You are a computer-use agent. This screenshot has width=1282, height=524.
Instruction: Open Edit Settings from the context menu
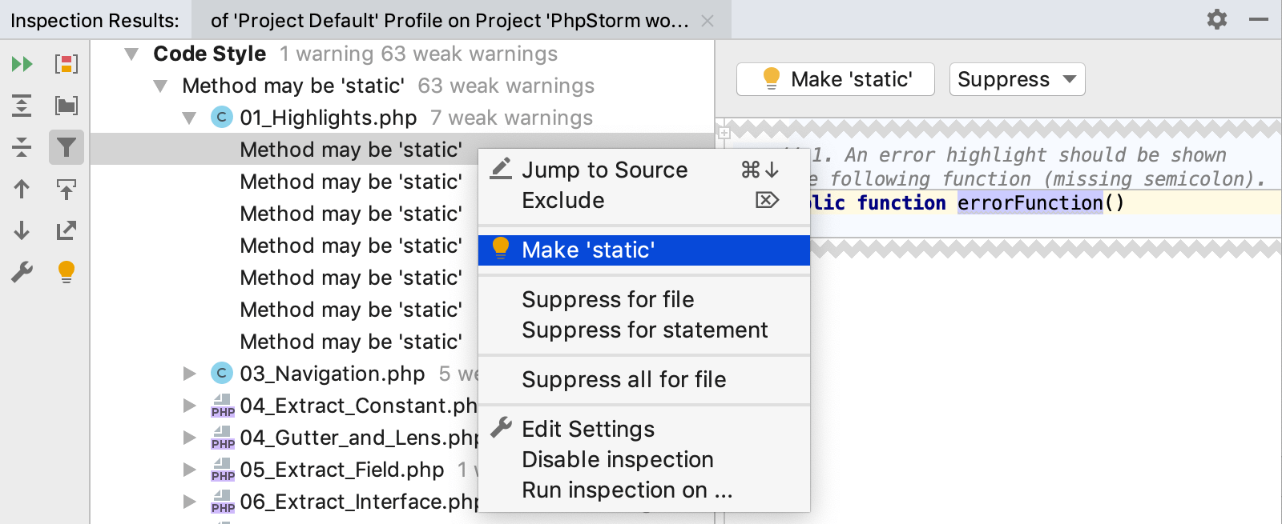644,429
